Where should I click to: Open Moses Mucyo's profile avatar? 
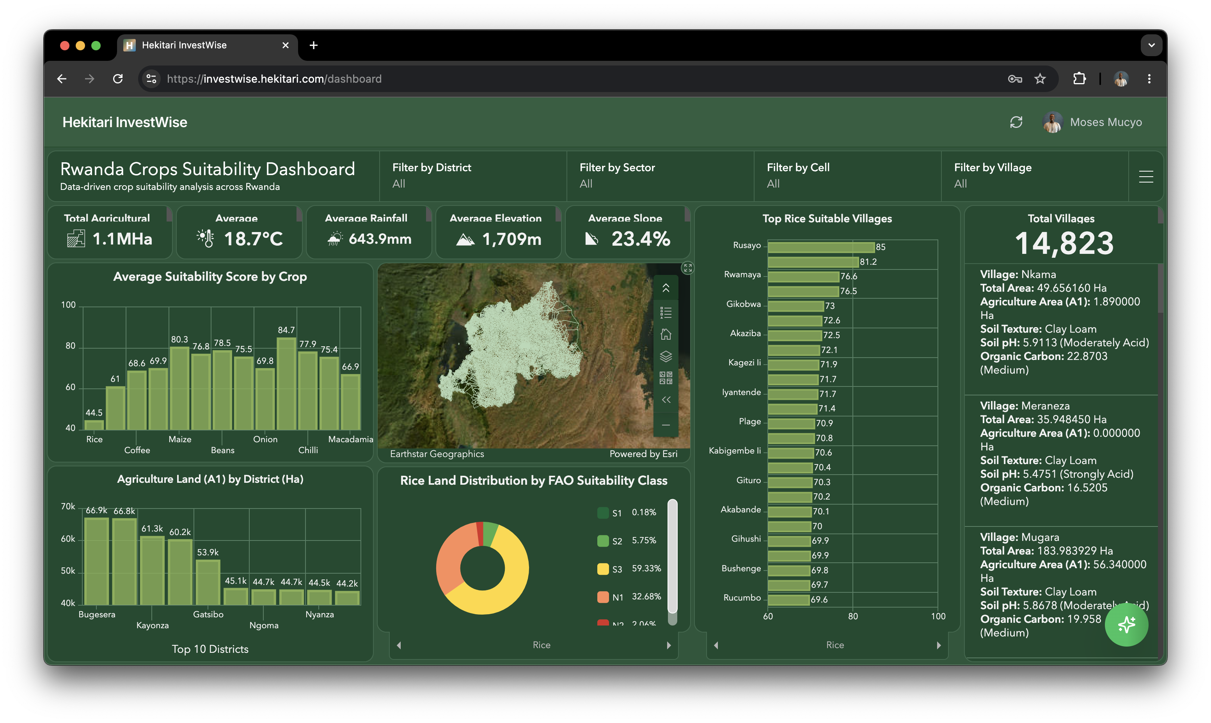(x=1052, y=122)
